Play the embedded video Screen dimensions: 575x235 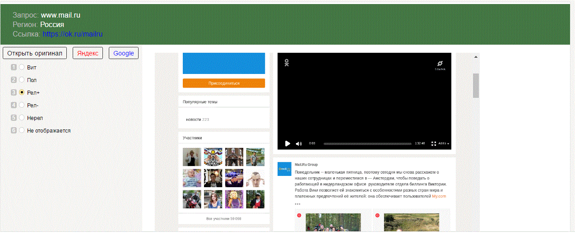[x=287, y=143]
